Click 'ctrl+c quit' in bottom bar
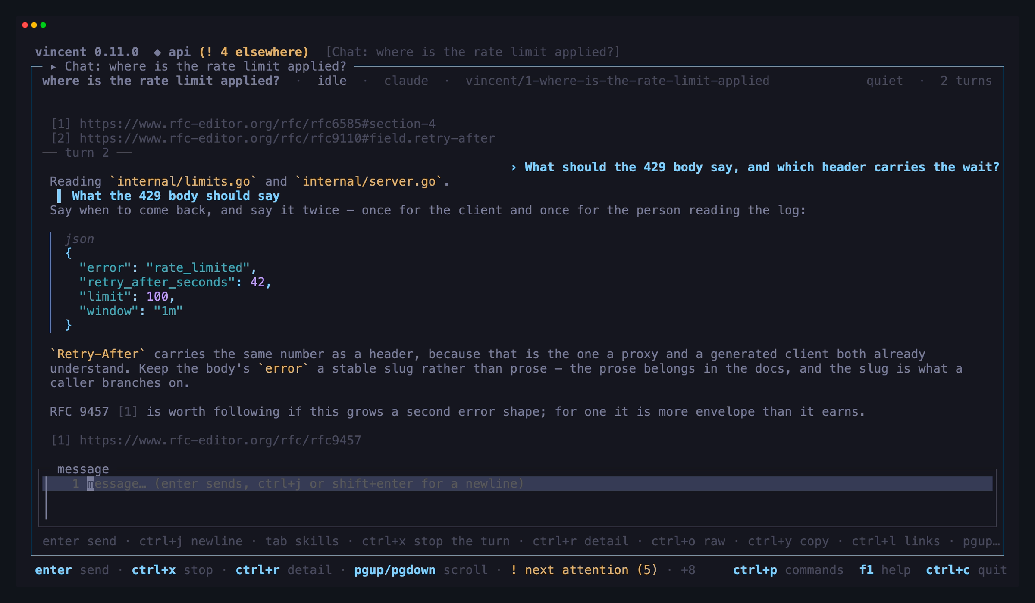 966,570
